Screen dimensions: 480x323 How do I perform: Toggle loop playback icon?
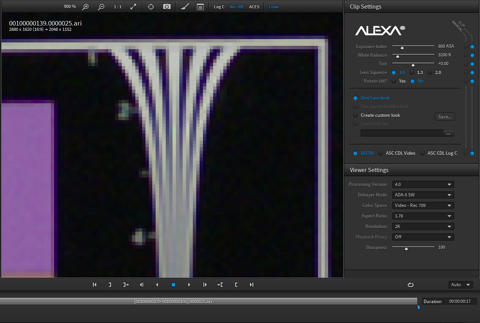[x=410, y=285]
